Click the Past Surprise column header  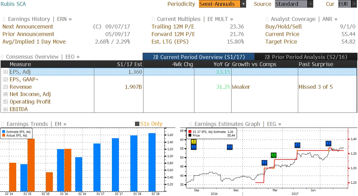click(327, 64)
